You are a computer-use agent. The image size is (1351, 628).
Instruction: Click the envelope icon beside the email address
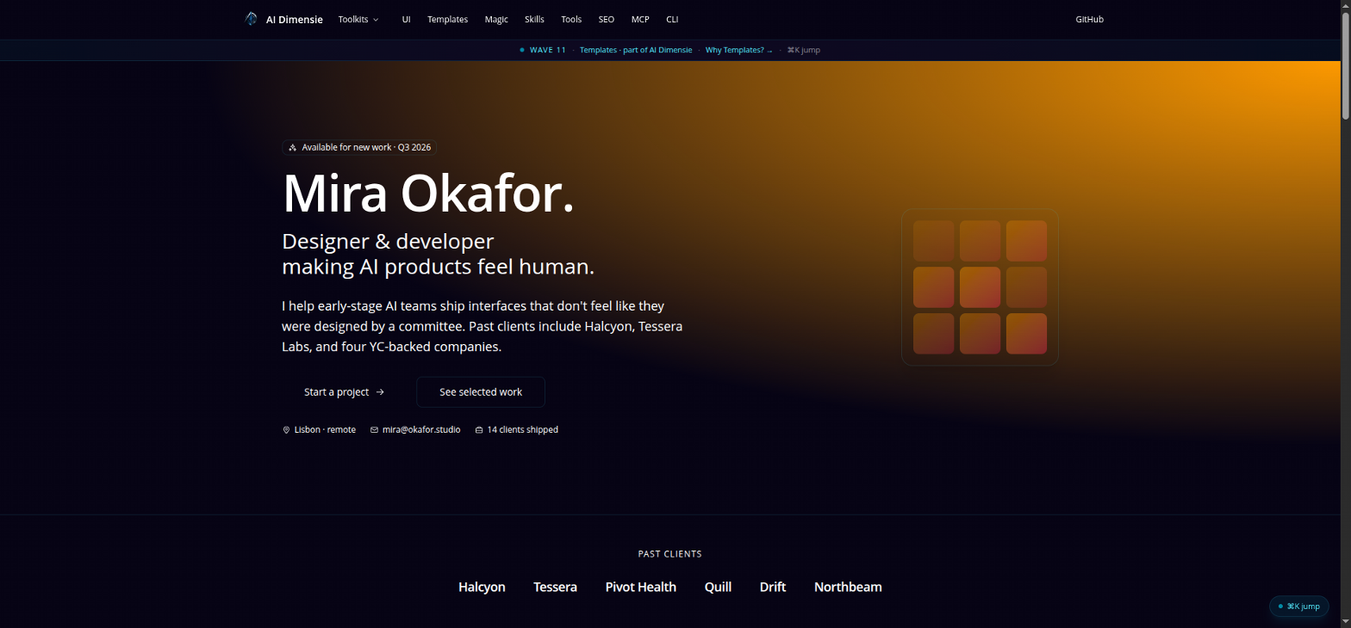pyautogui.click(x=374, y=430)
